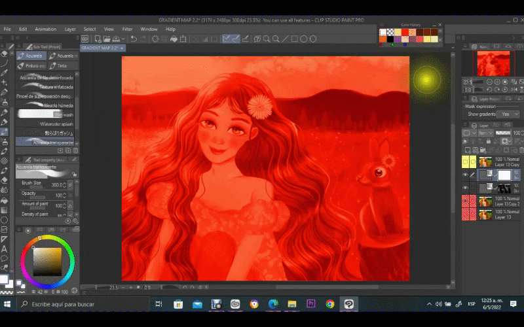
Task: Open the Animation menu
Action: click(x=45, y=29)
